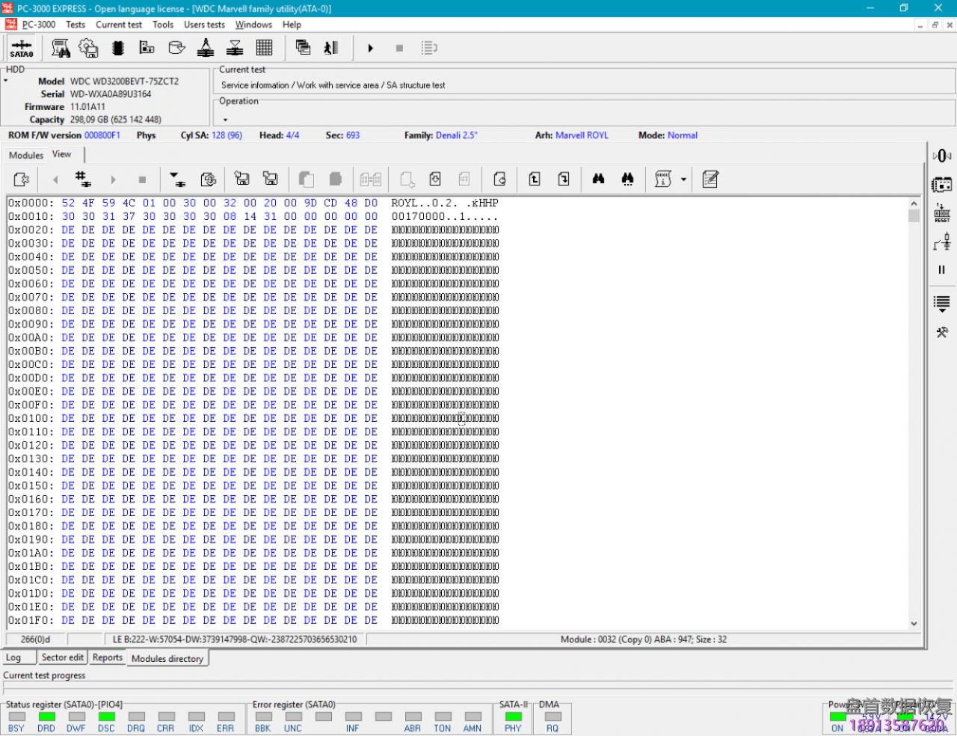
Task: Open dropdown arrow beside the script icon
Action: (x=683, y=180)
